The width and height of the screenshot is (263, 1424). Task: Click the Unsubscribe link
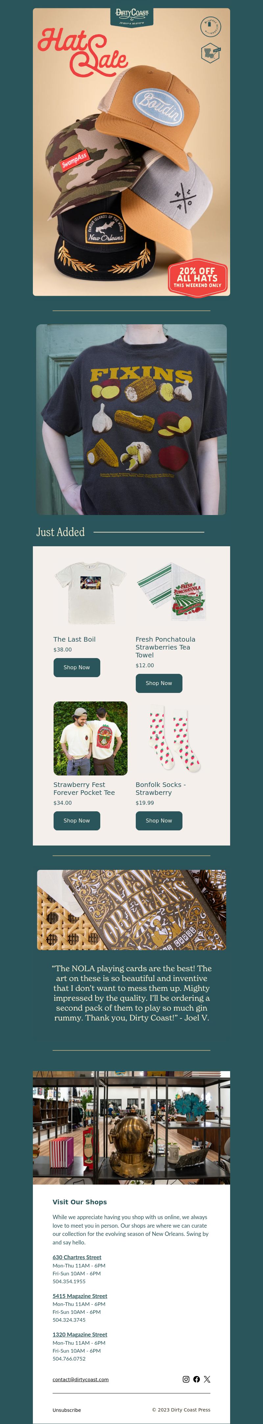click(x=67, y=1410)
